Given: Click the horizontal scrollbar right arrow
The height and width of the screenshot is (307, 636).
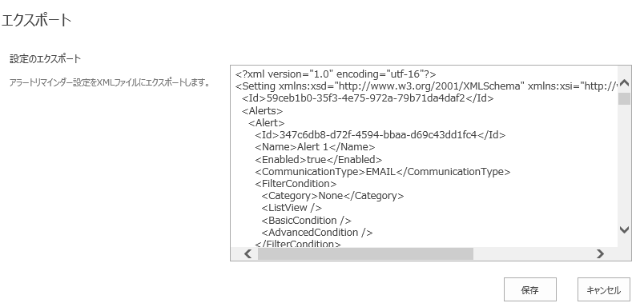Looking at the screenshot, I should 600,254.
